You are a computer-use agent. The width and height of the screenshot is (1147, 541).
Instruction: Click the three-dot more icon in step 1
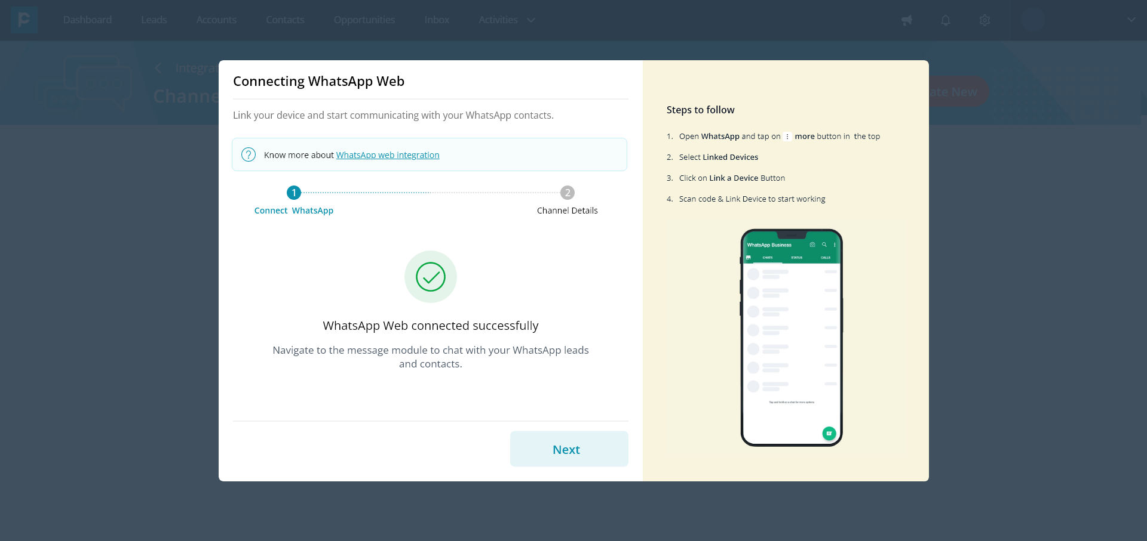point(787,137)
